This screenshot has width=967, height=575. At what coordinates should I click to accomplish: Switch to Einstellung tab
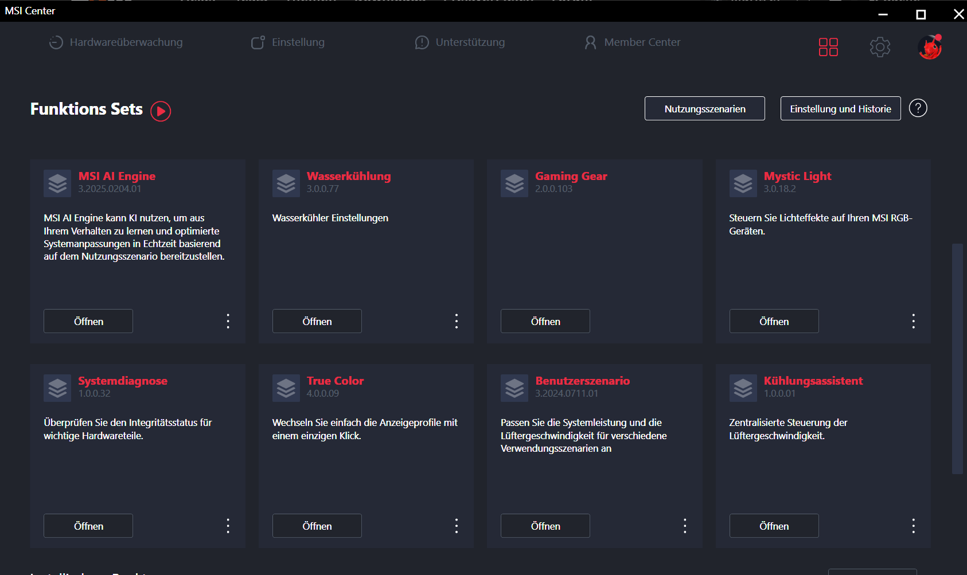click(x=287, y=42)
